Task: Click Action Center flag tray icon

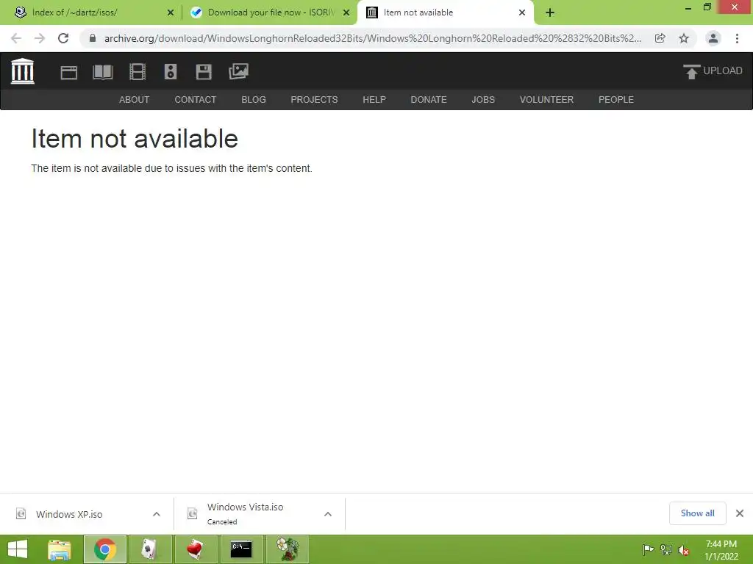Action: coord(648,549)
